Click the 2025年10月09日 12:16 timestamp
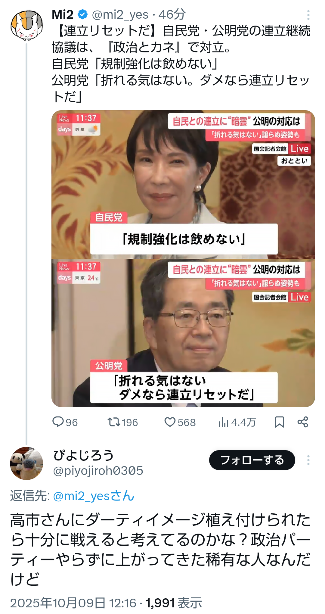 (73, 603)
